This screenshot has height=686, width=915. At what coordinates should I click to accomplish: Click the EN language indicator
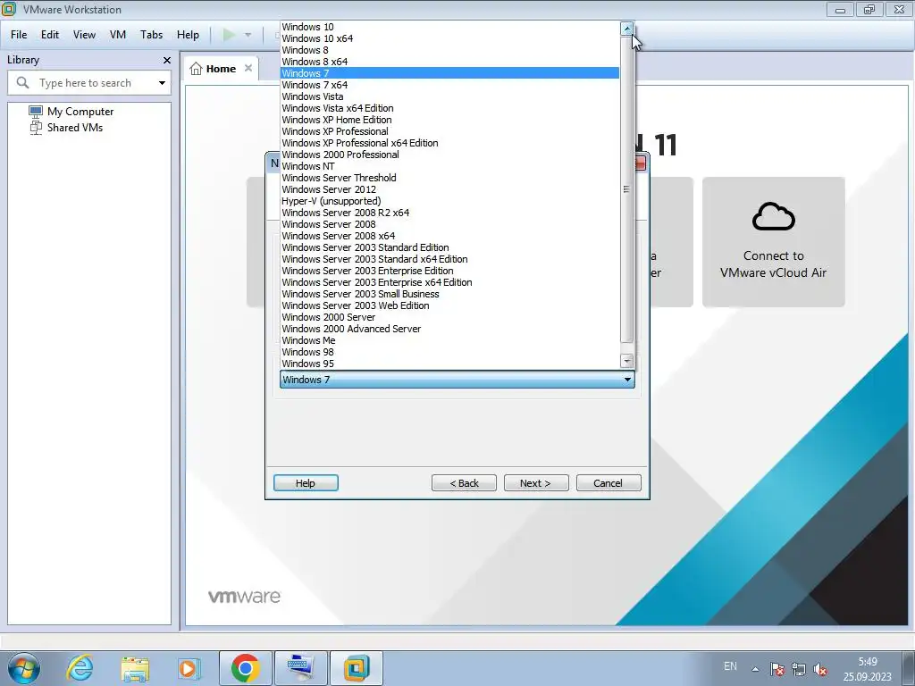[x=730, y=666]
